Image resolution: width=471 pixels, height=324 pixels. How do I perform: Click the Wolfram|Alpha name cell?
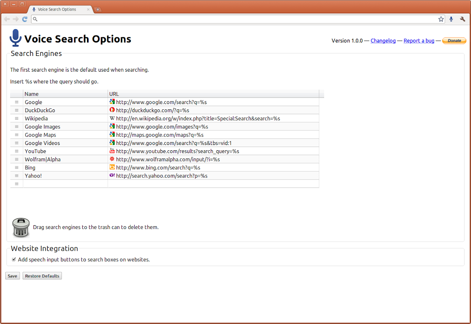pos(65,159)
